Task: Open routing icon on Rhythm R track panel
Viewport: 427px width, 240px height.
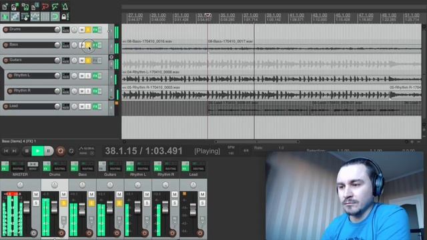Action: (65, 91)
